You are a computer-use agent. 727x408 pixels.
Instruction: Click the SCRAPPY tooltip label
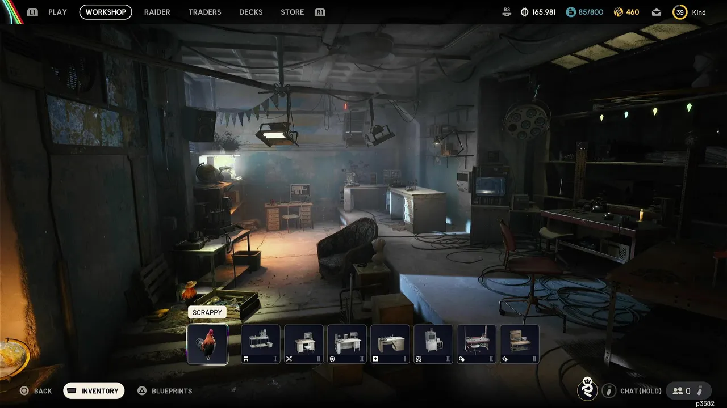coord(207,312)
